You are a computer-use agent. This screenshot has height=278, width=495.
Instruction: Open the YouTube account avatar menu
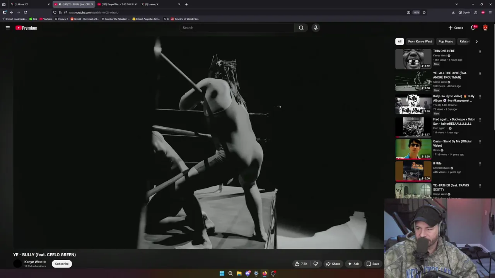[485, 28]
